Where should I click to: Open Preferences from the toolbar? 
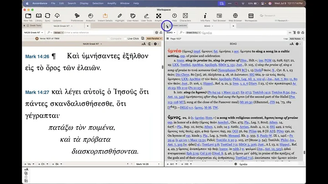point(77,17)
